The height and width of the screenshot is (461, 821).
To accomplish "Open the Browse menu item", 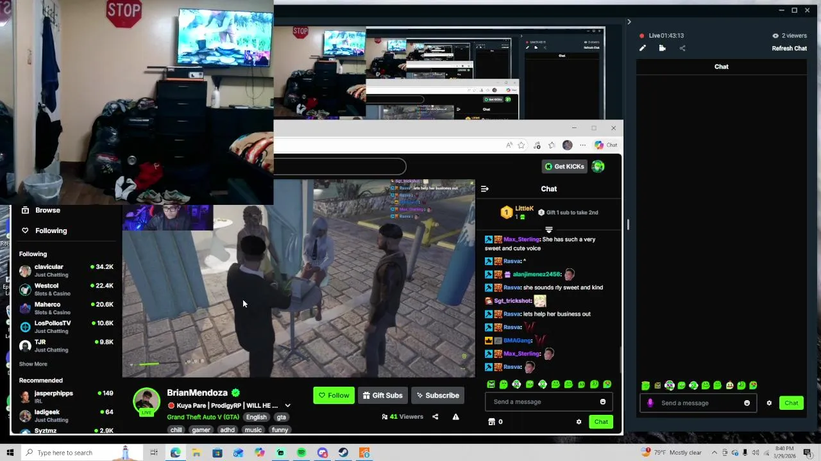I will 41,210.
